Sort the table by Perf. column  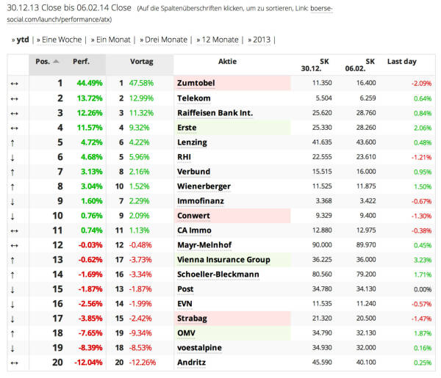[x=81, y=62]
